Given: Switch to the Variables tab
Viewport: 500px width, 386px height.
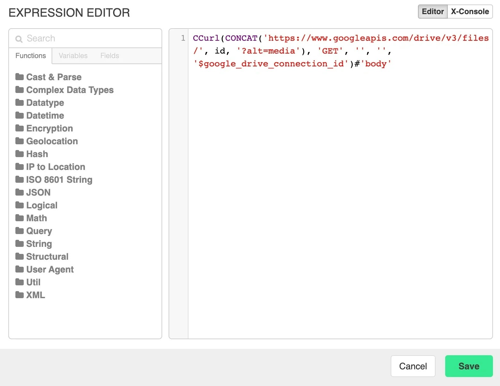Looking at the screenshot, I should click(73, 55).
